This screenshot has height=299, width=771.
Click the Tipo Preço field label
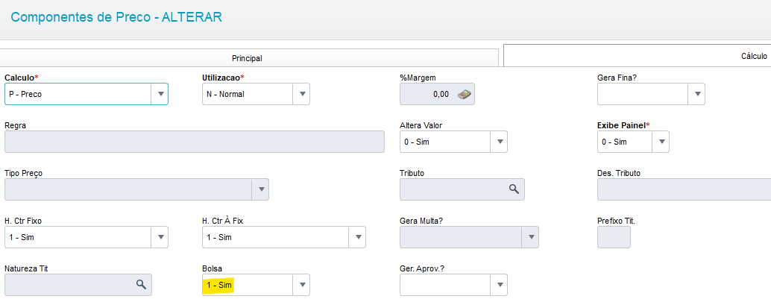click(x=25, y=173)
